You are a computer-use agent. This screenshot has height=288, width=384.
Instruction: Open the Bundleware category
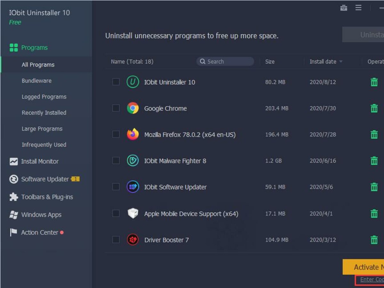36,81
